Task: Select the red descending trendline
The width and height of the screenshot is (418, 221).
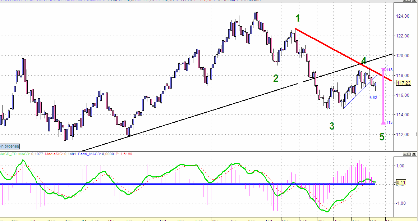Action: [344, 55]
